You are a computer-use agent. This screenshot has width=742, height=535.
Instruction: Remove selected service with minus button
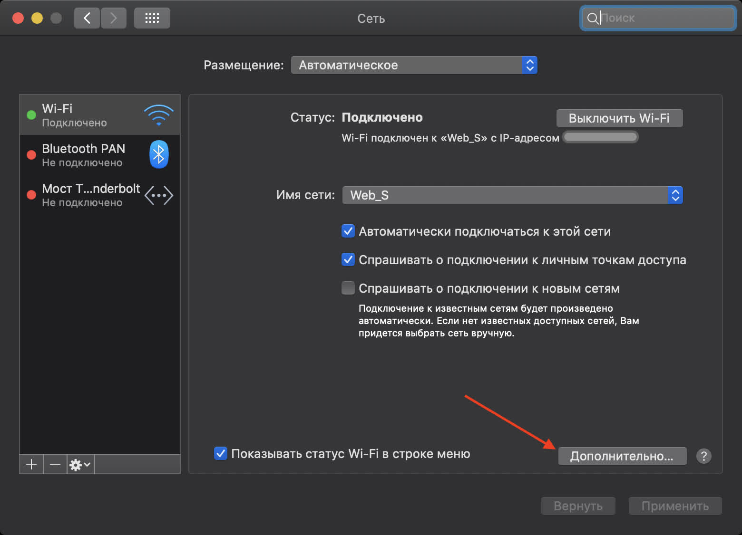[x=55, y=464]
